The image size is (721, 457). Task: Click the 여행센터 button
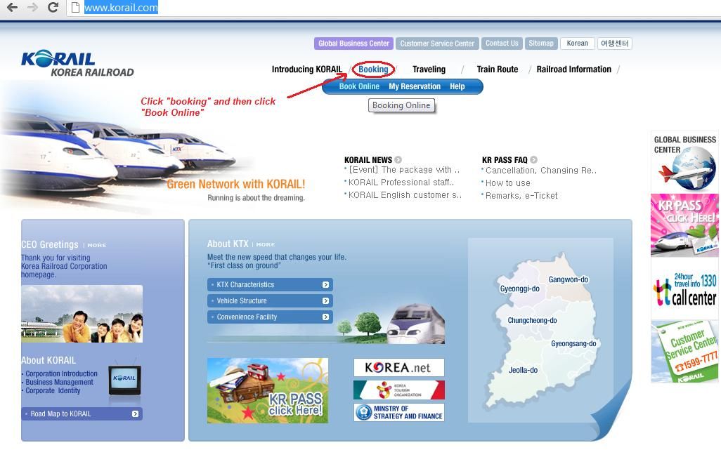(615, 44)
